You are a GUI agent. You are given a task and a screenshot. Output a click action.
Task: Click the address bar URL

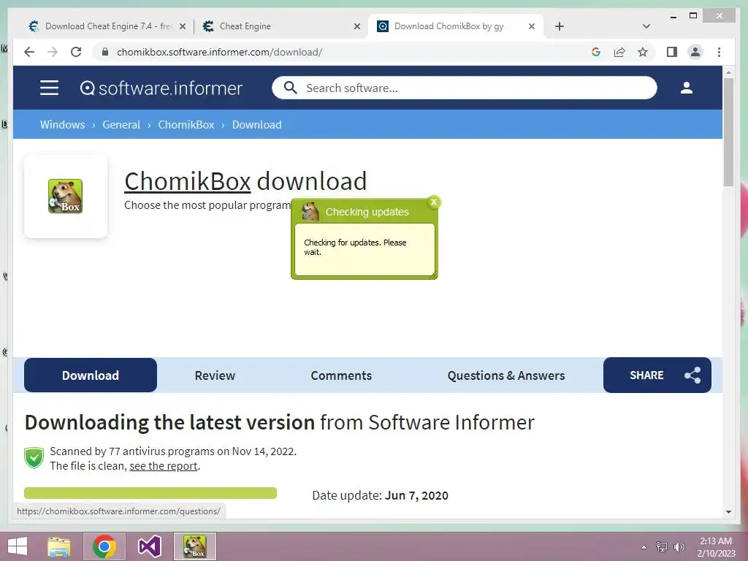click(x=219, y=52)
